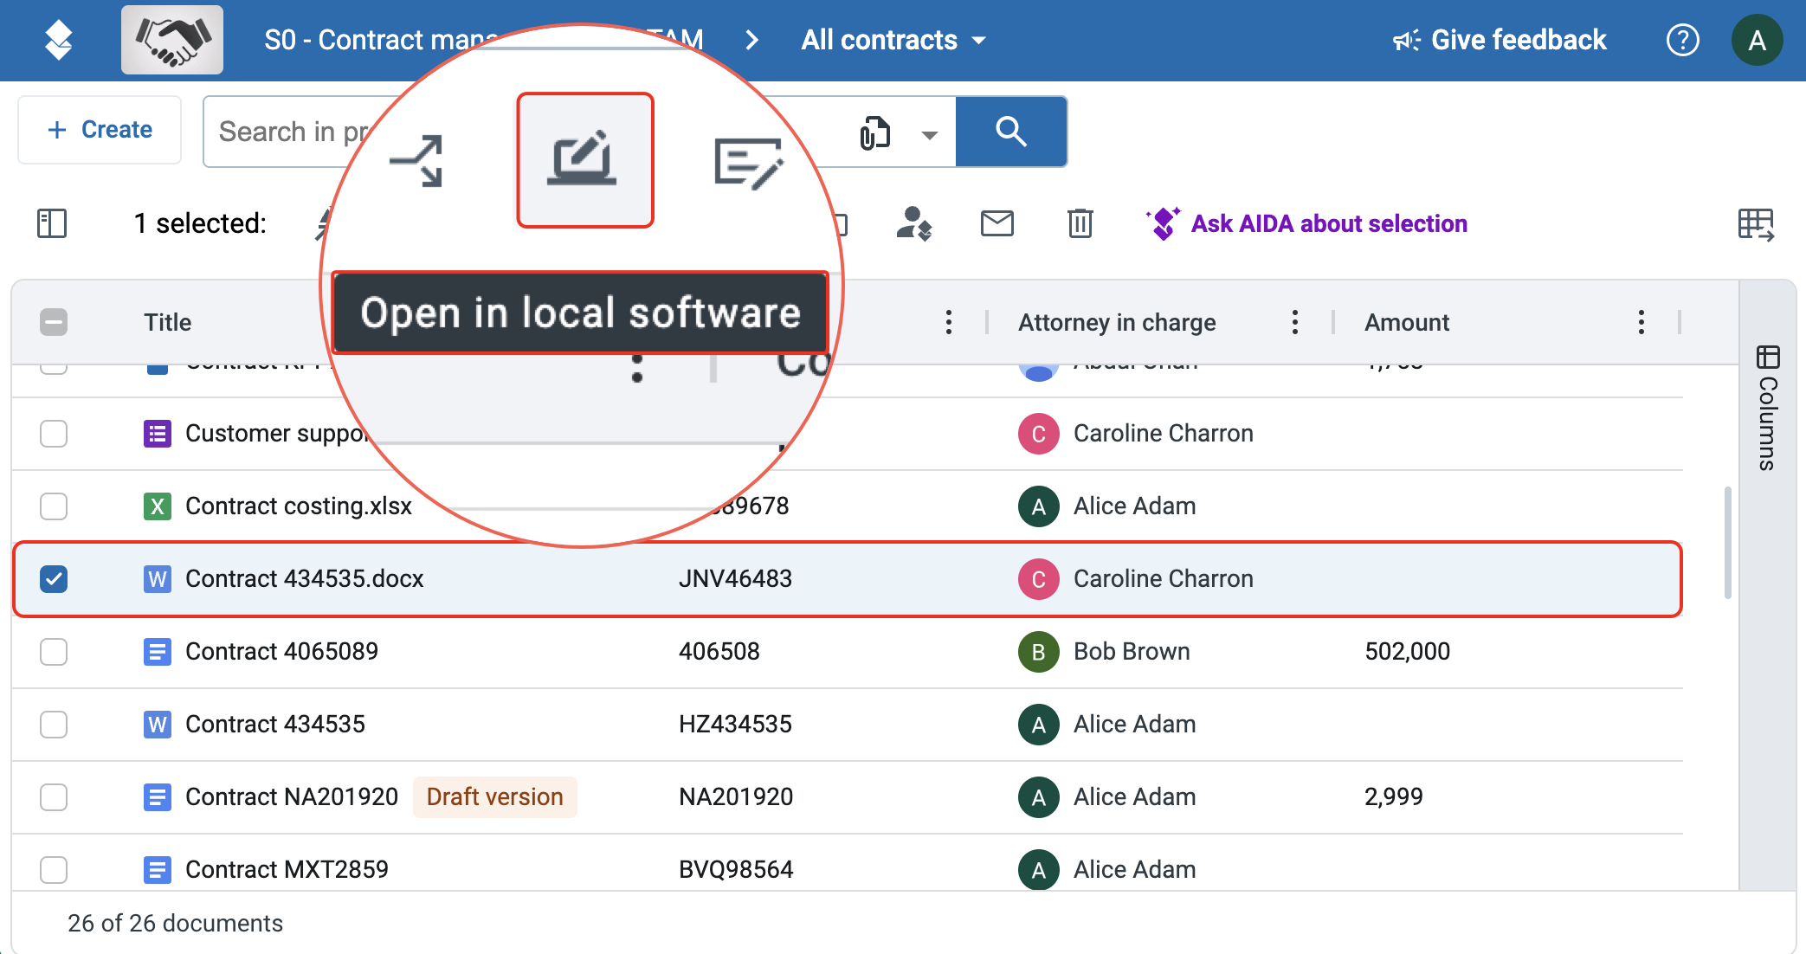Click Alice Adam's avatar in NA201920 row
The image size is (1806, 954).
pos(1039,797)
